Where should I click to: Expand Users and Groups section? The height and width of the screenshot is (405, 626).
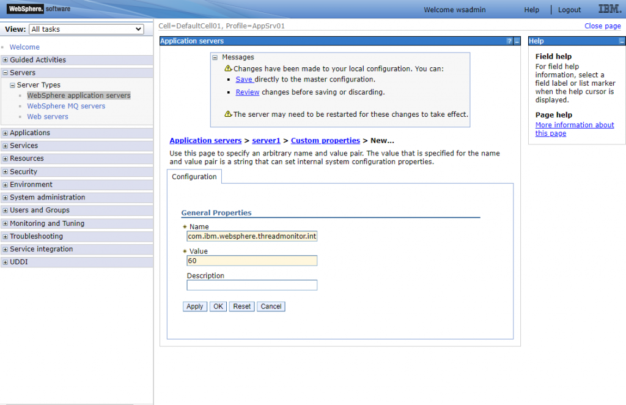pos(5,210)
